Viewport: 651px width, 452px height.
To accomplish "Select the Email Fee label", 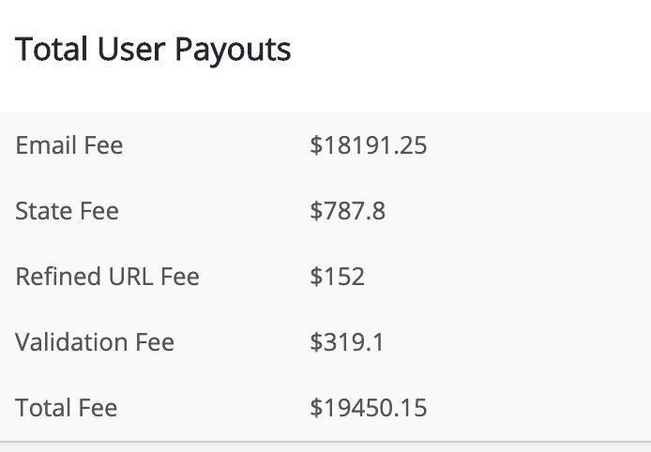I will [68, 145].
